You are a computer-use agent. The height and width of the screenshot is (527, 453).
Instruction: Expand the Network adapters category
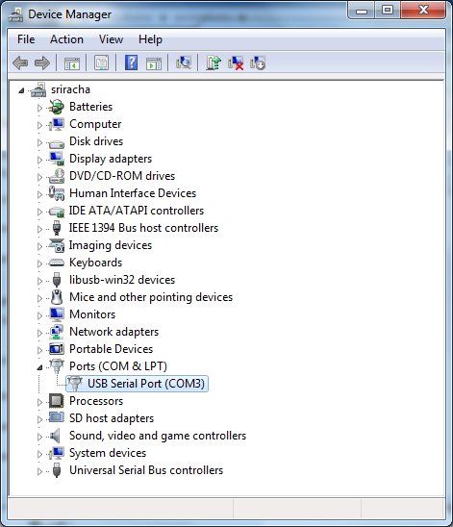tap(39, 333)
